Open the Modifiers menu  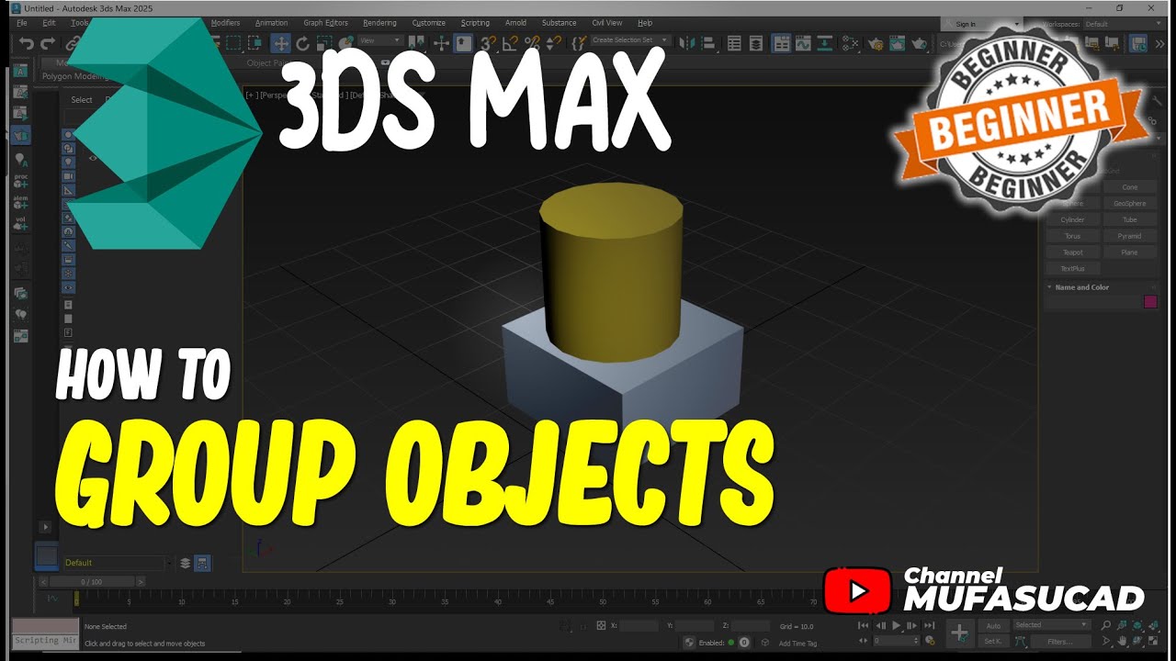coord(225,23)
